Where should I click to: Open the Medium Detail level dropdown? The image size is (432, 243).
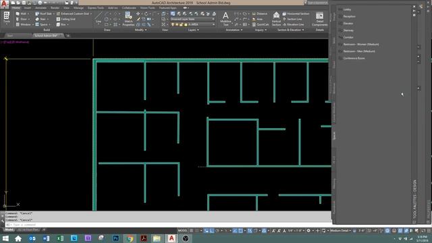click(x=340, y=231)
